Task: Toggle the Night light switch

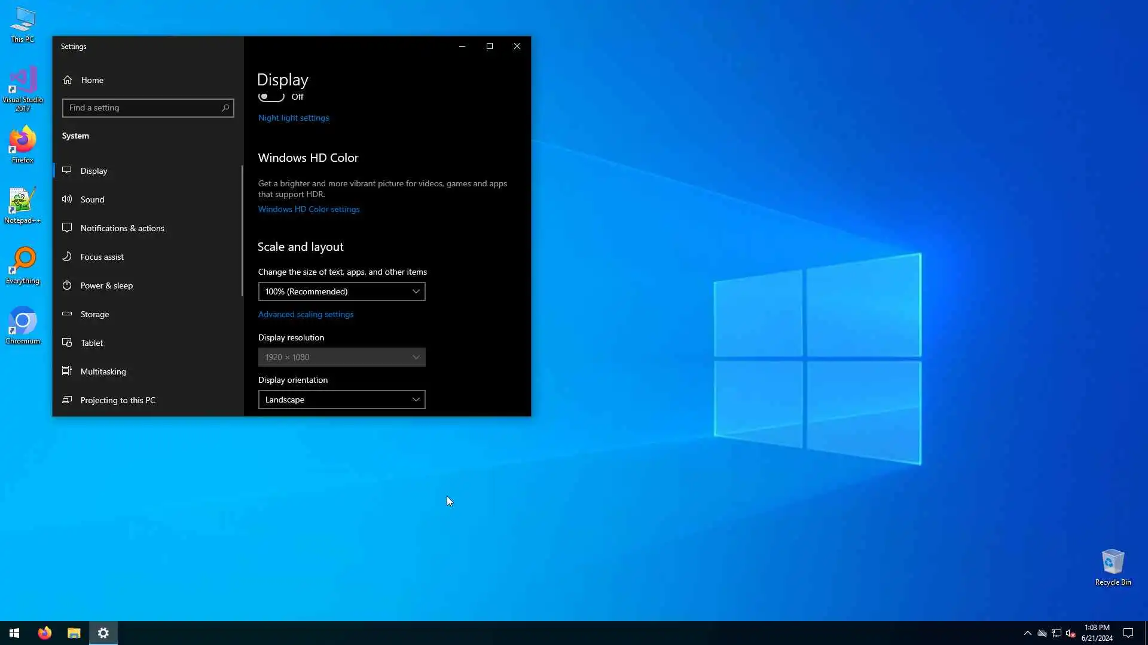Action: tap(271, 97)
